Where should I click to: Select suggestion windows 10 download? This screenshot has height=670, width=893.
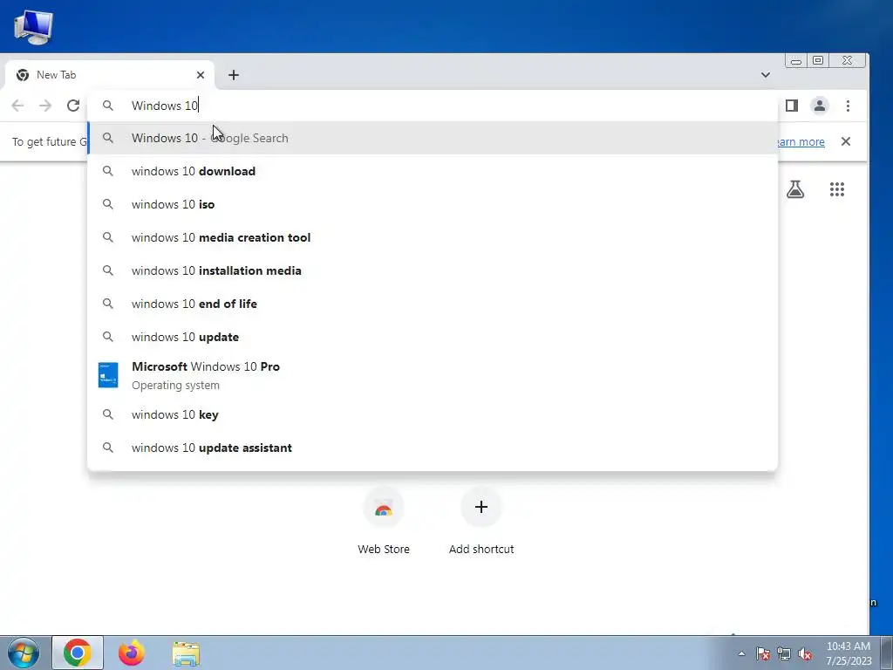[433, 171]
